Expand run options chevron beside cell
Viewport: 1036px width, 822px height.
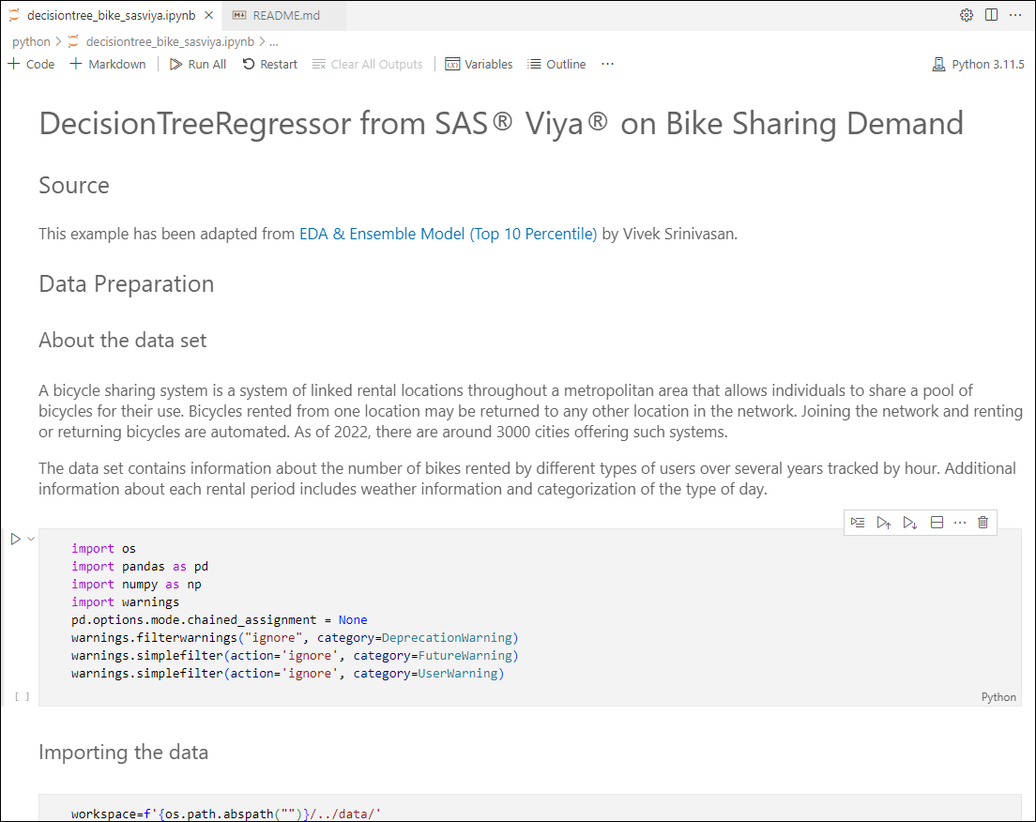(31, 539)
